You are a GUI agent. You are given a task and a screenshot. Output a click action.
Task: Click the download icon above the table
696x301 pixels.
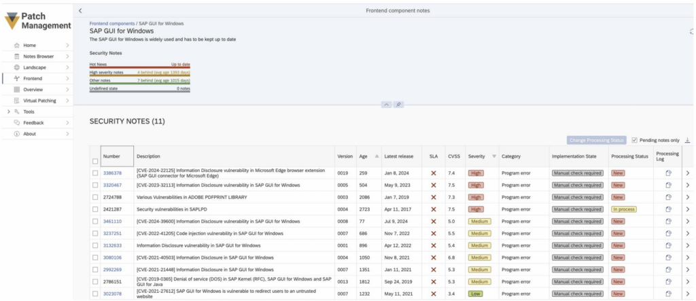687,140
